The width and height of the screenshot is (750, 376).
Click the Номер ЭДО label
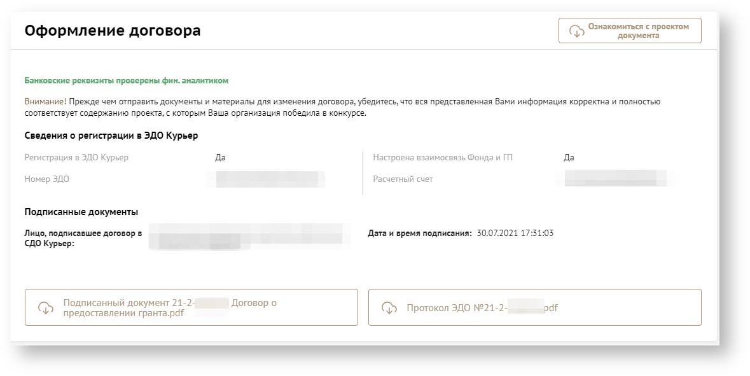coord(47,179)
